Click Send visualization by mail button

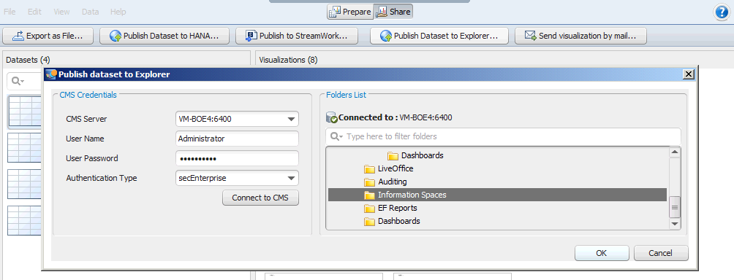[x=580, y=36]
